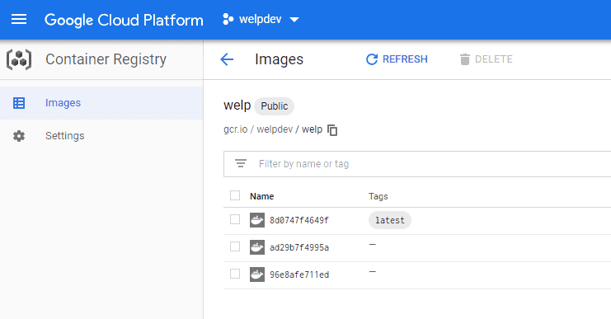Screen dimensions: 611x319
Task: Click the filter lines icon
Action: [241, 163]
